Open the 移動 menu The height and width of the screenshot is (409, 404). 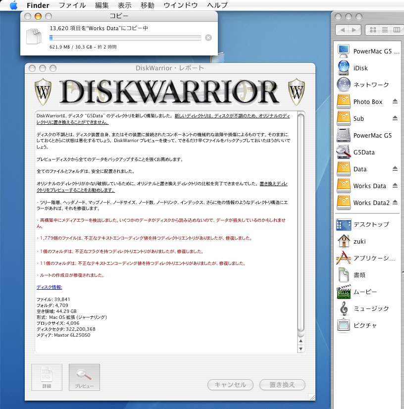pyautogui.click(x=148, y=5)
